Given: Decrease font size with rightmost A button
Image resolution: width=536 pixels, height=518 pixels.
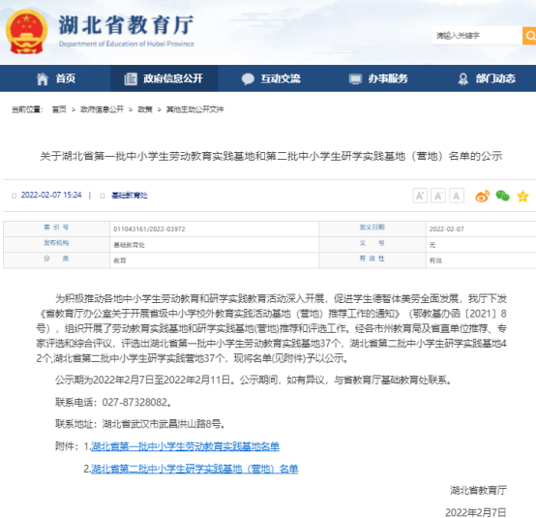Looking at the screenshot, I should 457,196.
